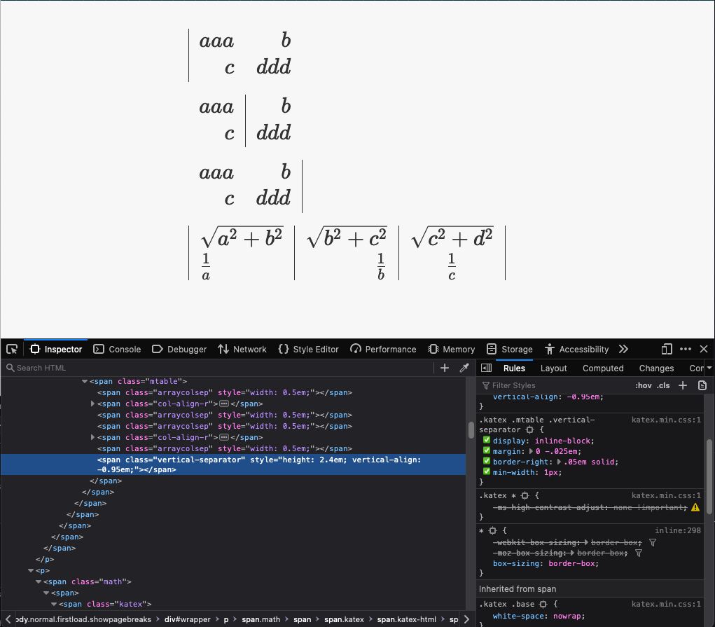
Task: Open the katex.min.css:1 stylesheet link
Action: [667, 420]
